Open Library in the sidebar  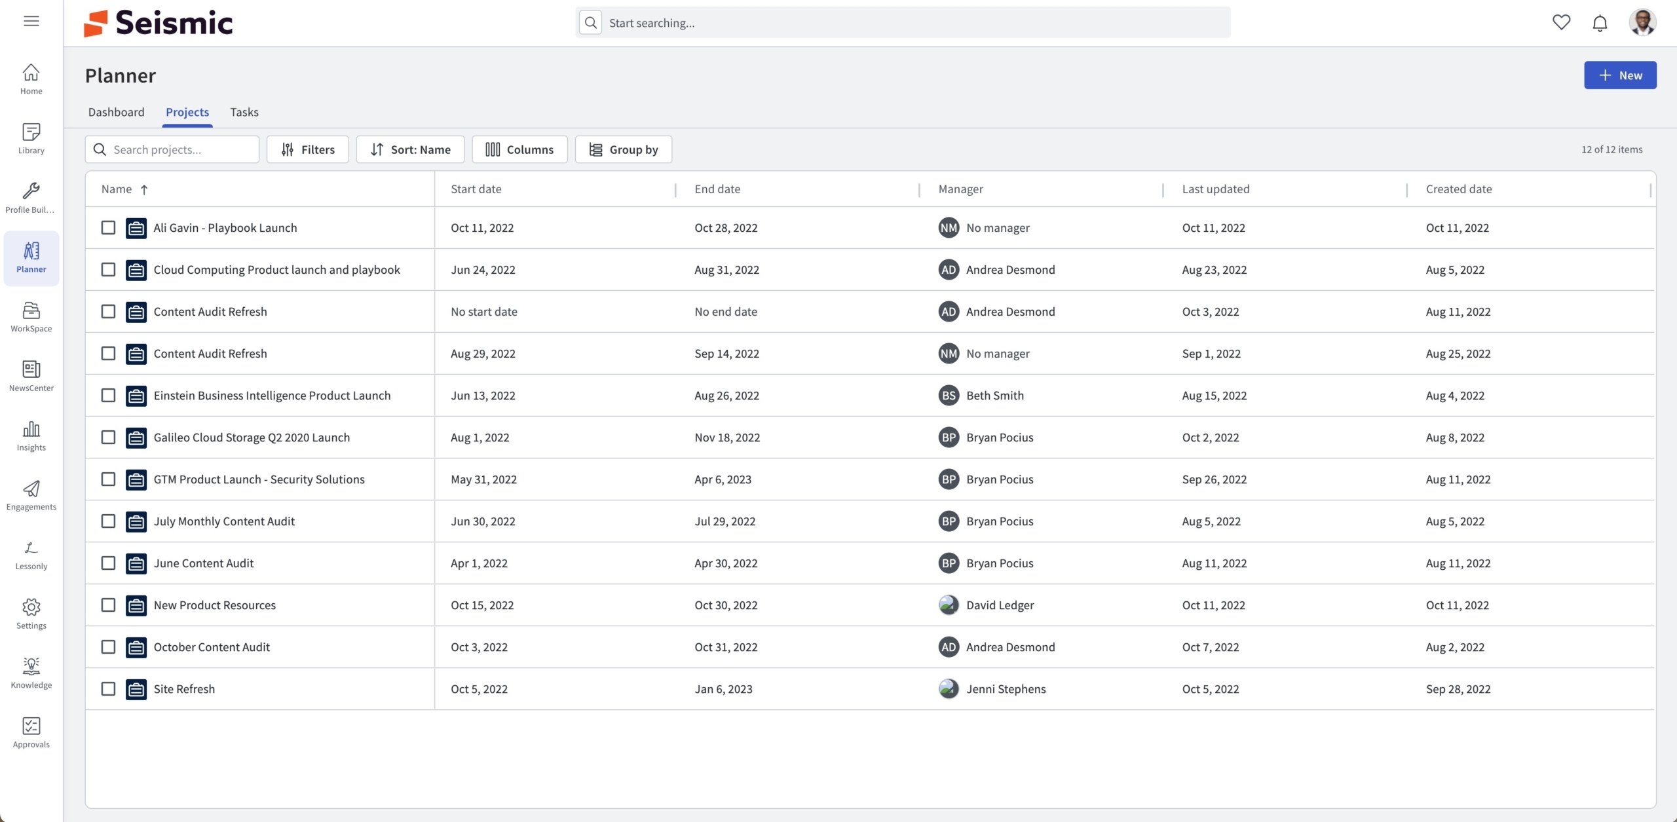coord(31,138)
